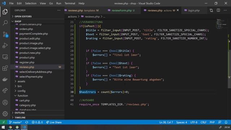Expand the config folder

click(22, 91)
